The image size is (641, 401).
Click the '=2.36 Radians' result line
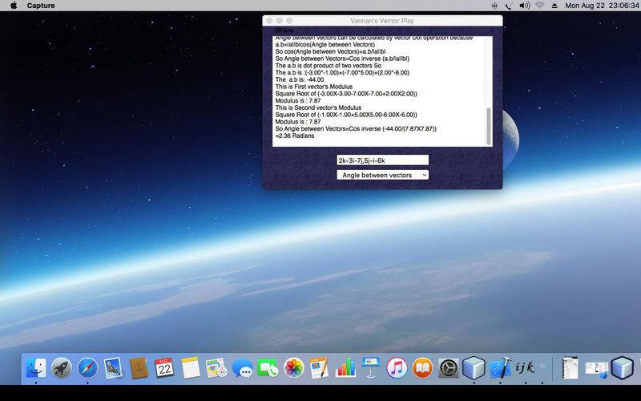(x=295, y=136)
